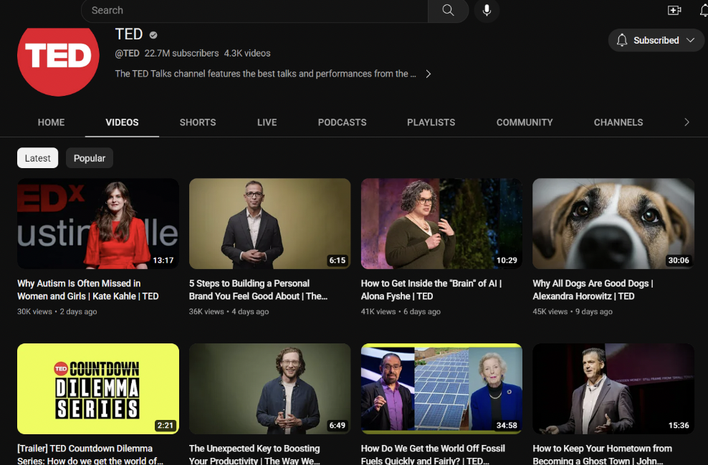Open the Subscribed dropdown chevron
The height and width of the screenshot is (465, 708).
click(x=689, y=40)
